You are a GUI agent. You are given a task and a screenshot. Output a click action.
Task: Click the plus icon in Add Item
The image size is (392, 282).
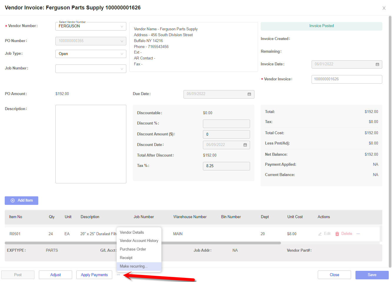coord(13,200)
